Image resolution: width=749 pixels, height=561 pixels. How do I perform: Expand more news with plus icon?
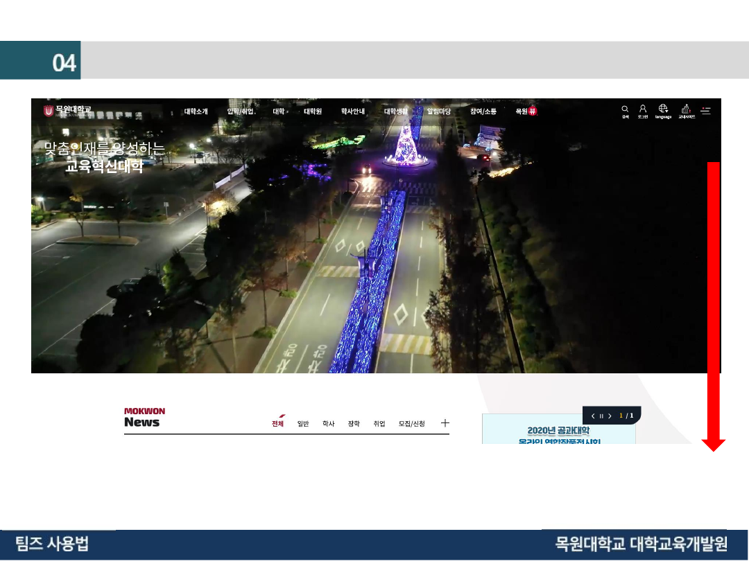pos(445,423)
